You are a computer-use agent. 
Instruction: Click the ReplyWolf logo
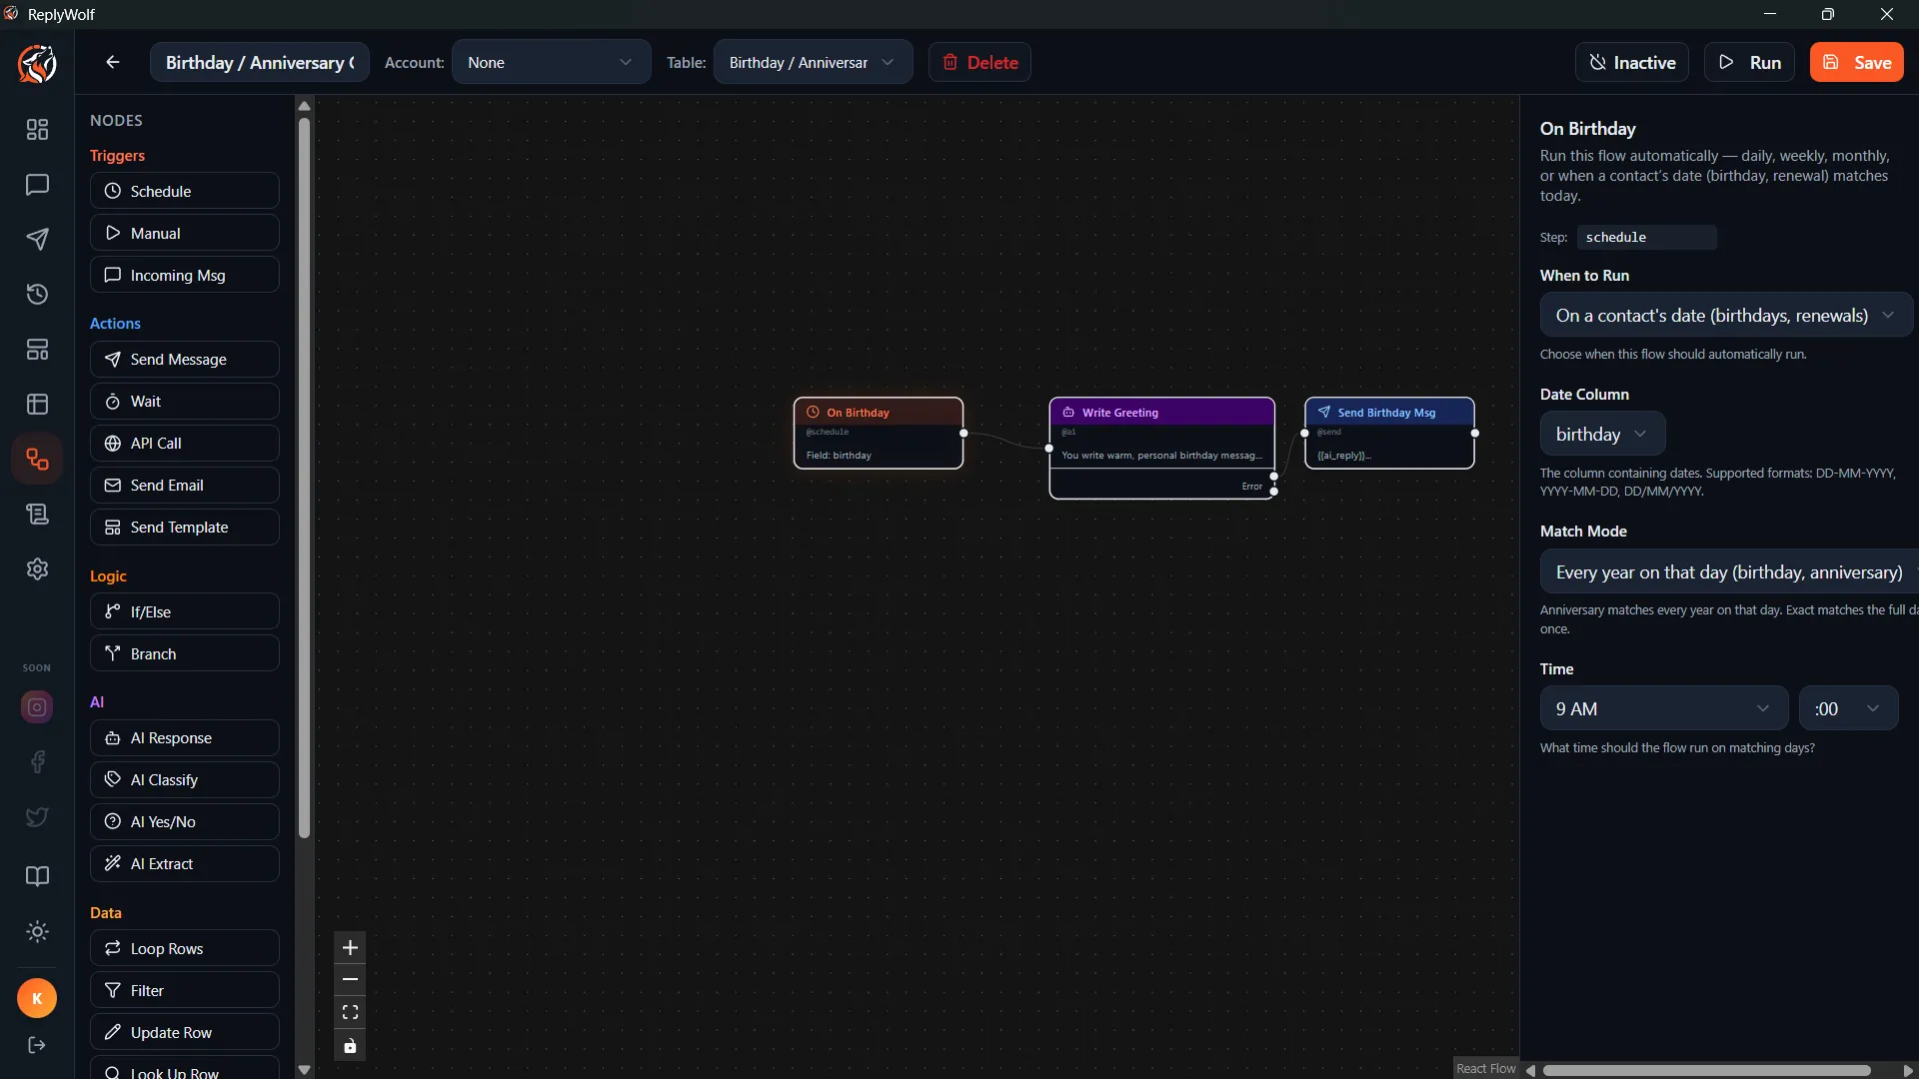click(37, 64)
